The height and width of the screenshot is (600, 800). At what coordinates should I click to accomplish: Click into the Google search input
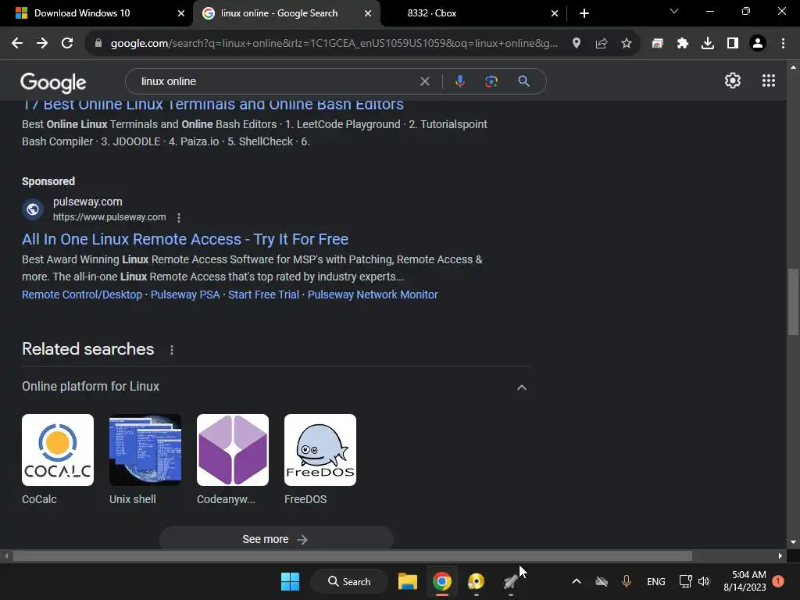[276, 81]
